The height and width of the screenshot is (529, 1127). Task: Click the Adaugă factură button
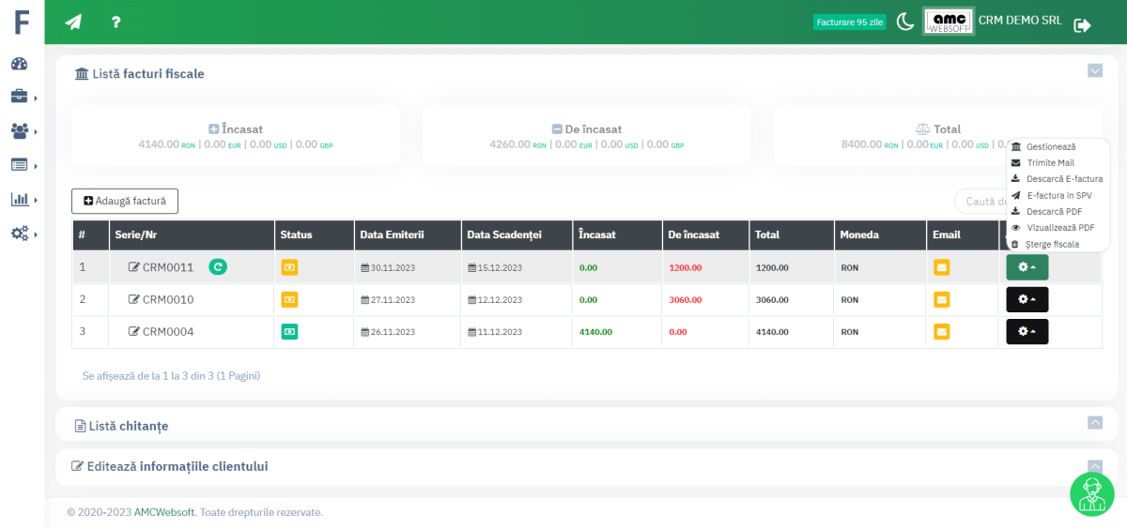point(125,201)
